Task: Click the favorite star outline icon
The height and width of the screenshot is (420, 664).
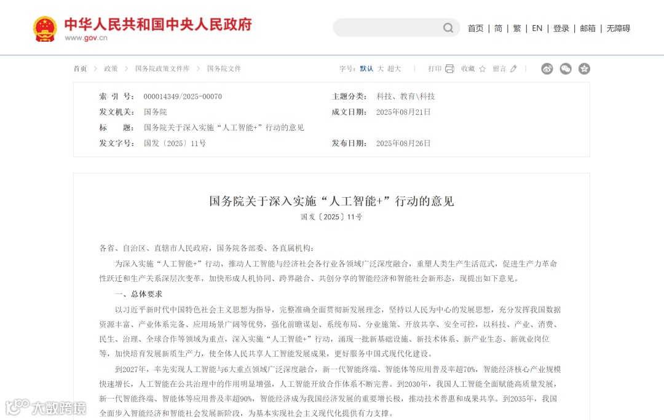Action: (x=483, y=69)
